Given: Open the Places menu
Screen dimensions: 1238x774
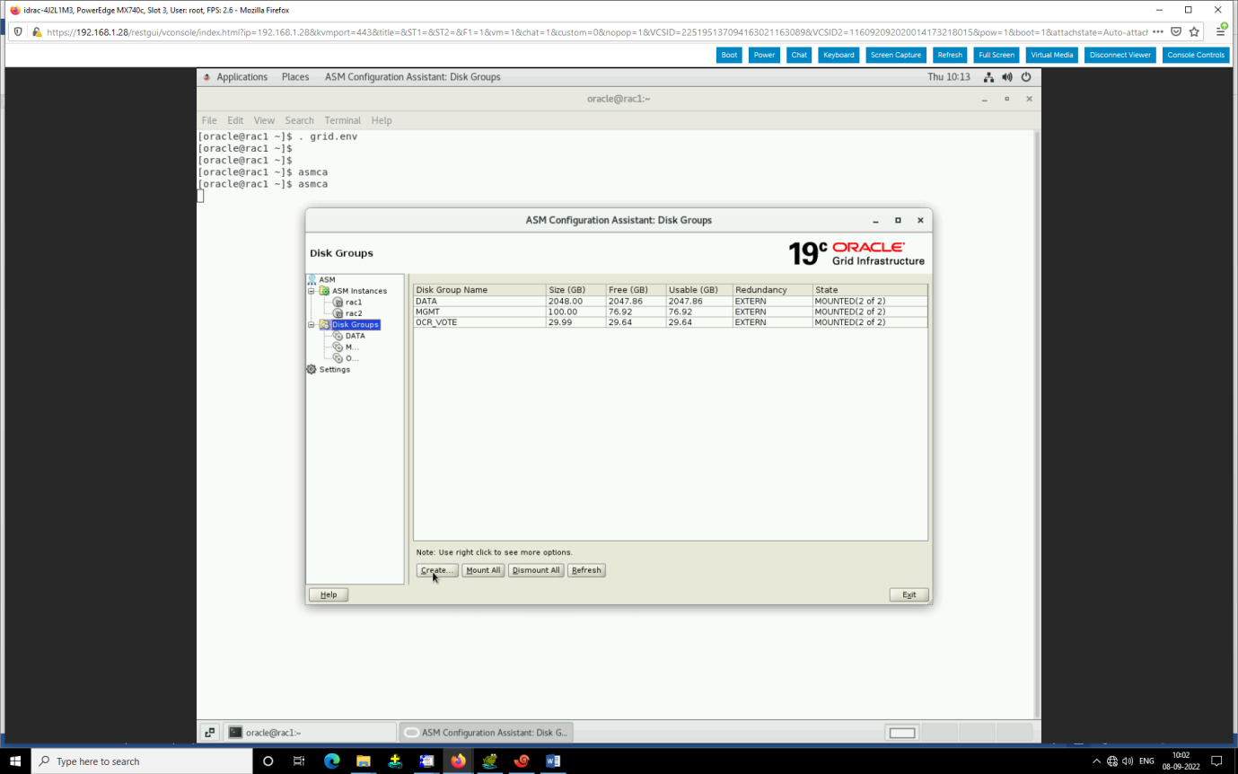Looking at the screenshot, I should point(295,77).
